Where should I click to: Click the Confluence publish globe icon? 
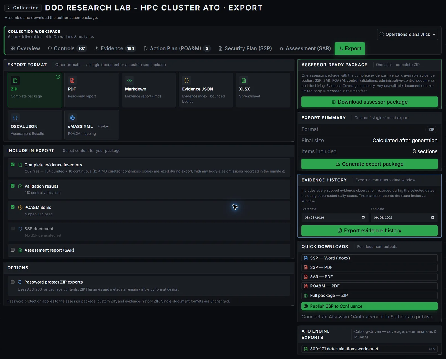(x=306, y=306)
